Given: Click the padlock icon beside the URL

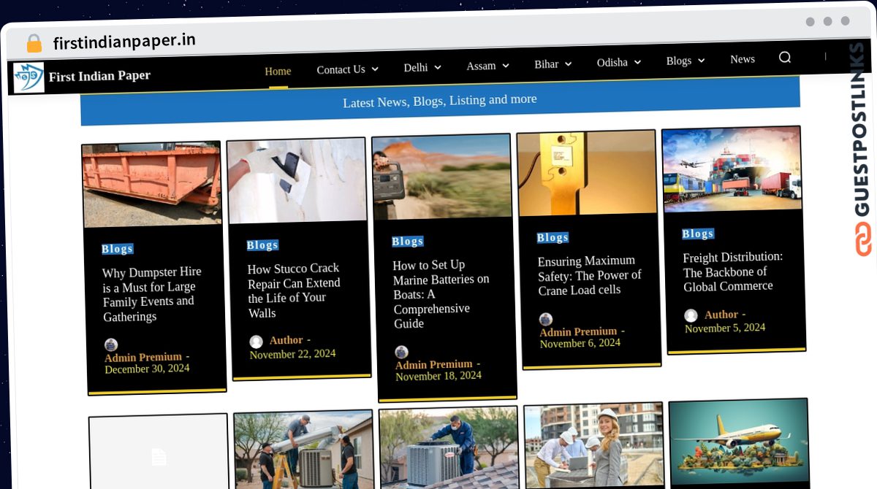Looking at the screenshot, I should pos(34,43).
